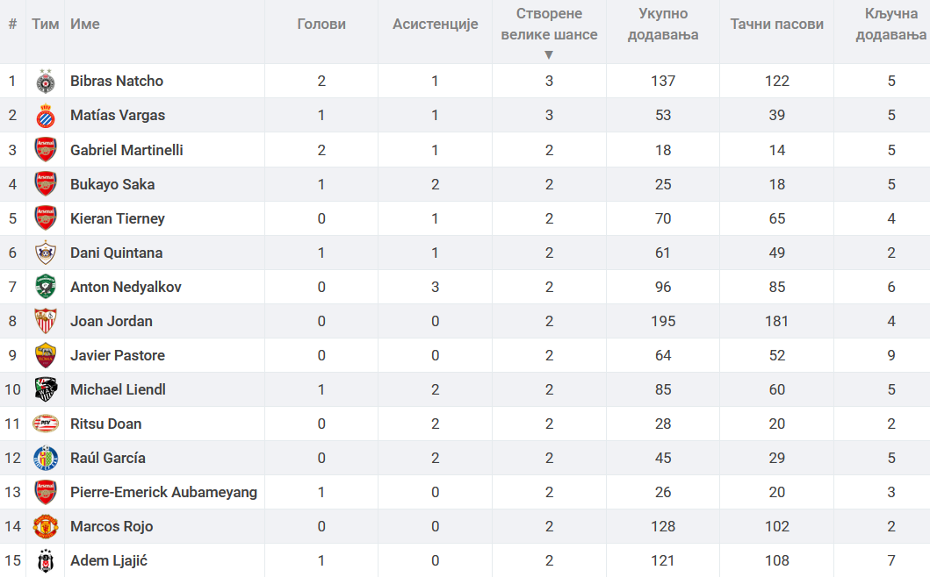The height and width of the screenshot is (577, 930).
Task: Open Michael Liendl player page
Action: coord(118,390)
